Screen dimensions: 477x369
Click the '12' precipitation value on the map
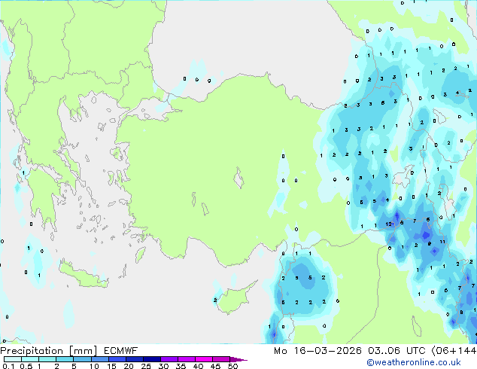388,224
